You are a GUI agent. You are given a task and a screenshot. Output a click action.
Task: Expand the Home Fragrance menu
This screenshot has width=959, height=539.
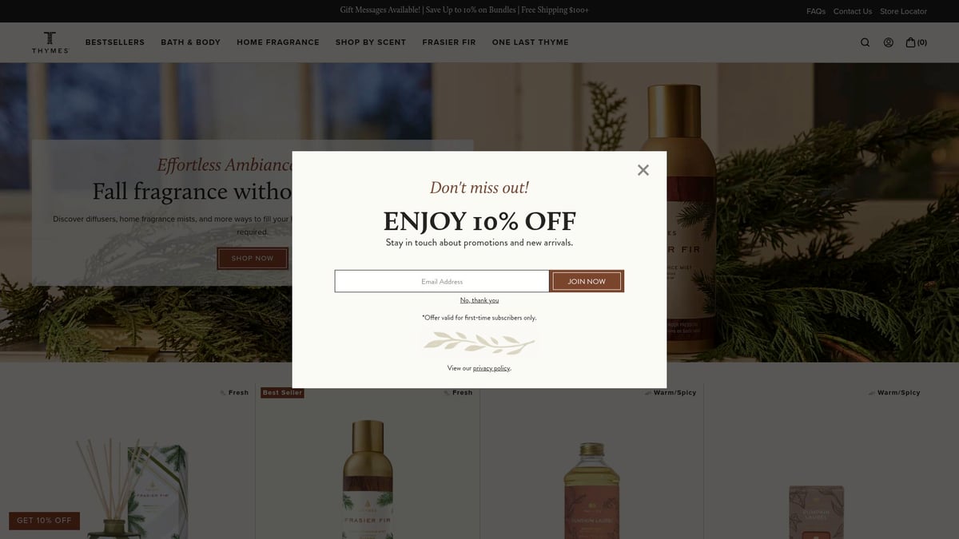tap(278, 42)
